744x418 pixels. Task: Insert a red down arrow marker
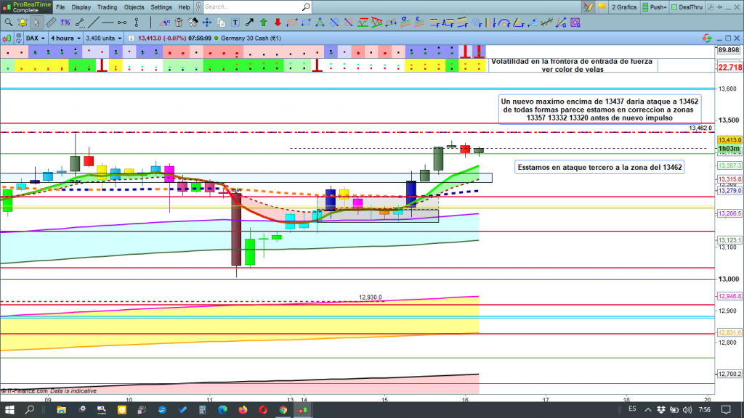[x=278, y=22]
